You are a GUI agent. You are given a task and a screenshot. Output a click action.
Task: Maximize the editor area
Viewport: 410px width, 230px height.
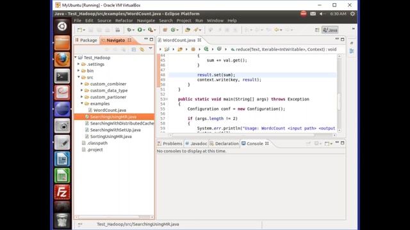[x=342, y=40]
